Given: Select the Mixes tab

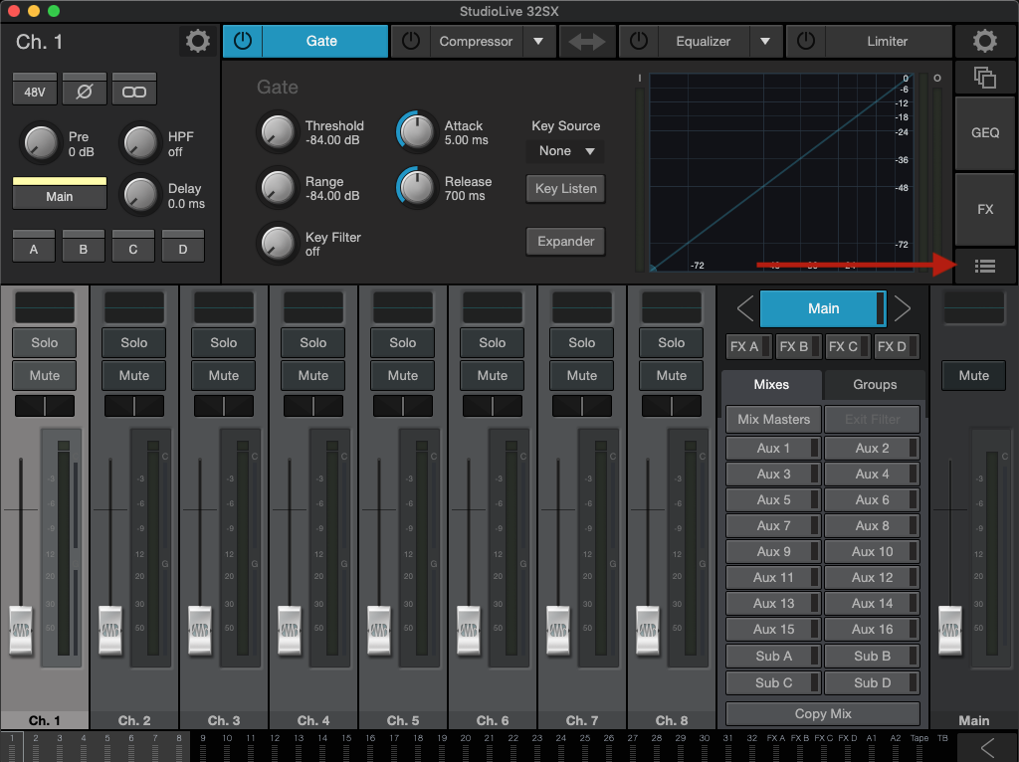Looking at the screenshot, I should point(771,385).
